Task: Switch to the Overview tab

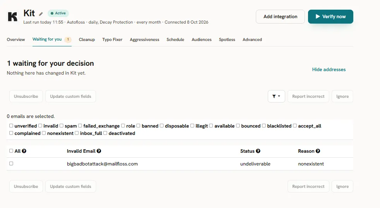Action: coord(16,39)
